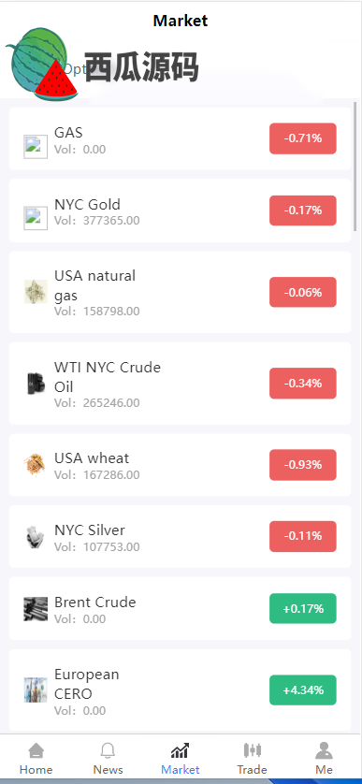Click the GAS -0.71% change badge
The image size is (362, 784).
303,138
